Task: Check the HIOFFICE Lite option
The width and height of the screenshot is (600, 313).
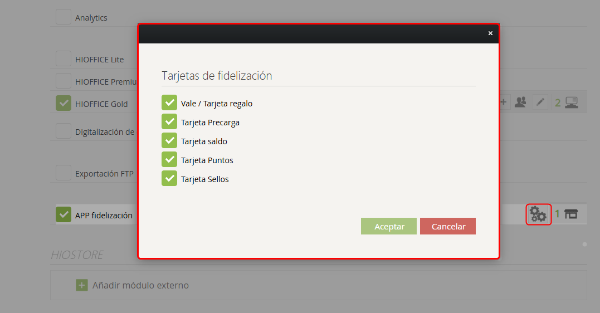Action: tap(64, 58)
